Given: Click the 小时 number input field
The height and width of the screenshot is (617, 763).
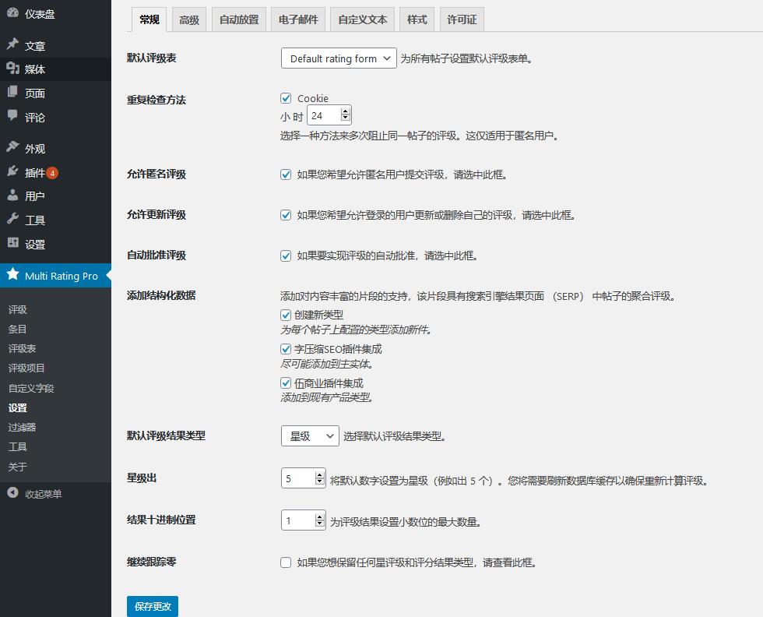Looking at the screenshot, I should point(323,115).
